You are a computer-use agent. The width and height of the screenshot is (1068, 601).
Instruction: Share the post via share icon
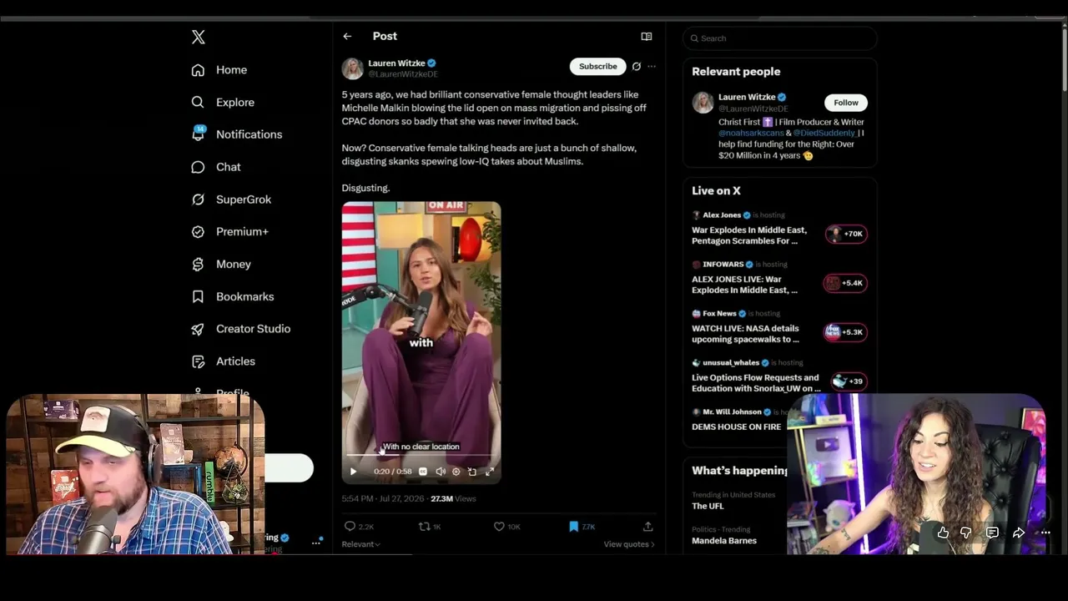(x=647, y=527)
